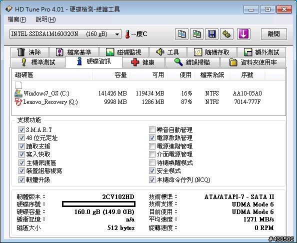Toggle the 寫入快取 checkbox

click(21, 154)
